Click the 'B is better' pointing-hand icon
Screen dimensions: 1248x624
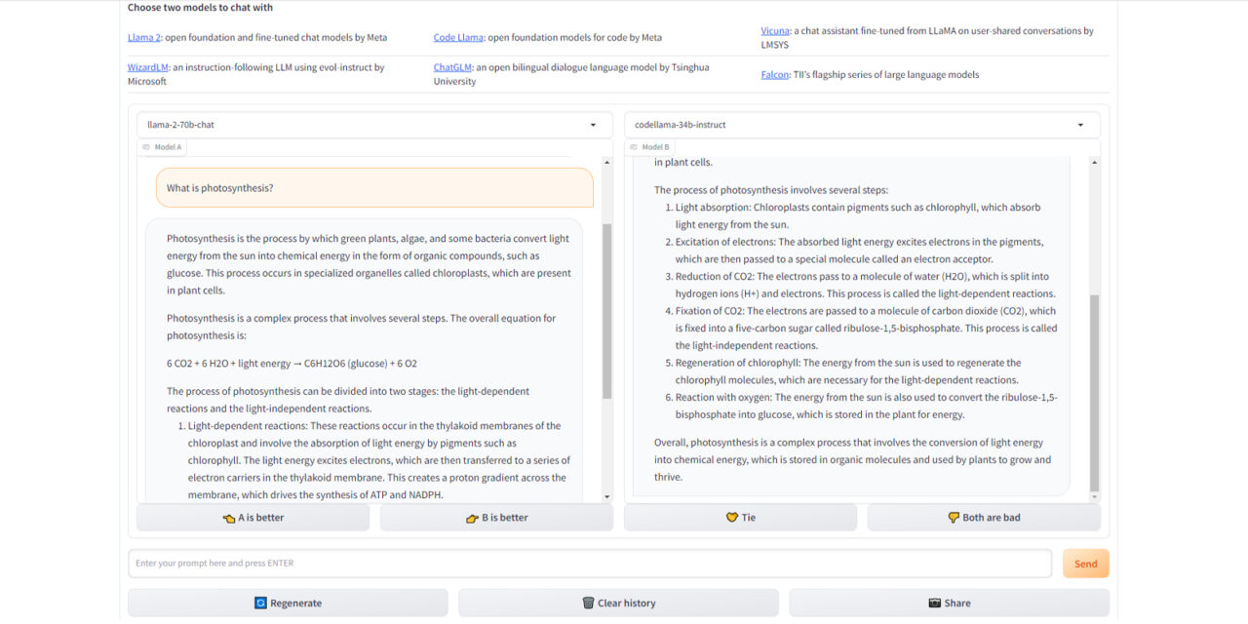[x=474, y=518]
